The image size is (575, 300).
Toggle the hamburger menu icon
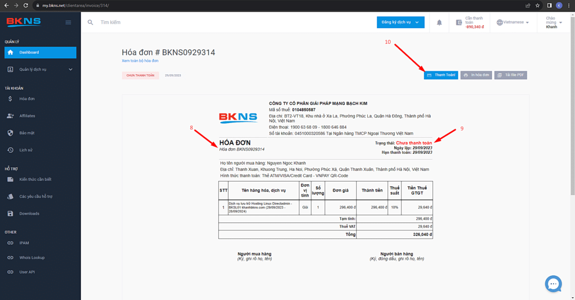pos(68,22)
